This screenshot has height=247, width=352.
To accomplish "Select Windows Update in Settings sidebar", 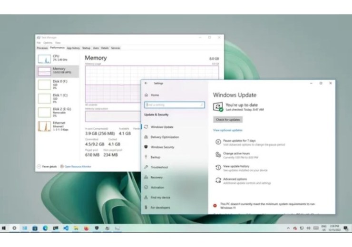I will pyautogui.click(x=175, y=127).
